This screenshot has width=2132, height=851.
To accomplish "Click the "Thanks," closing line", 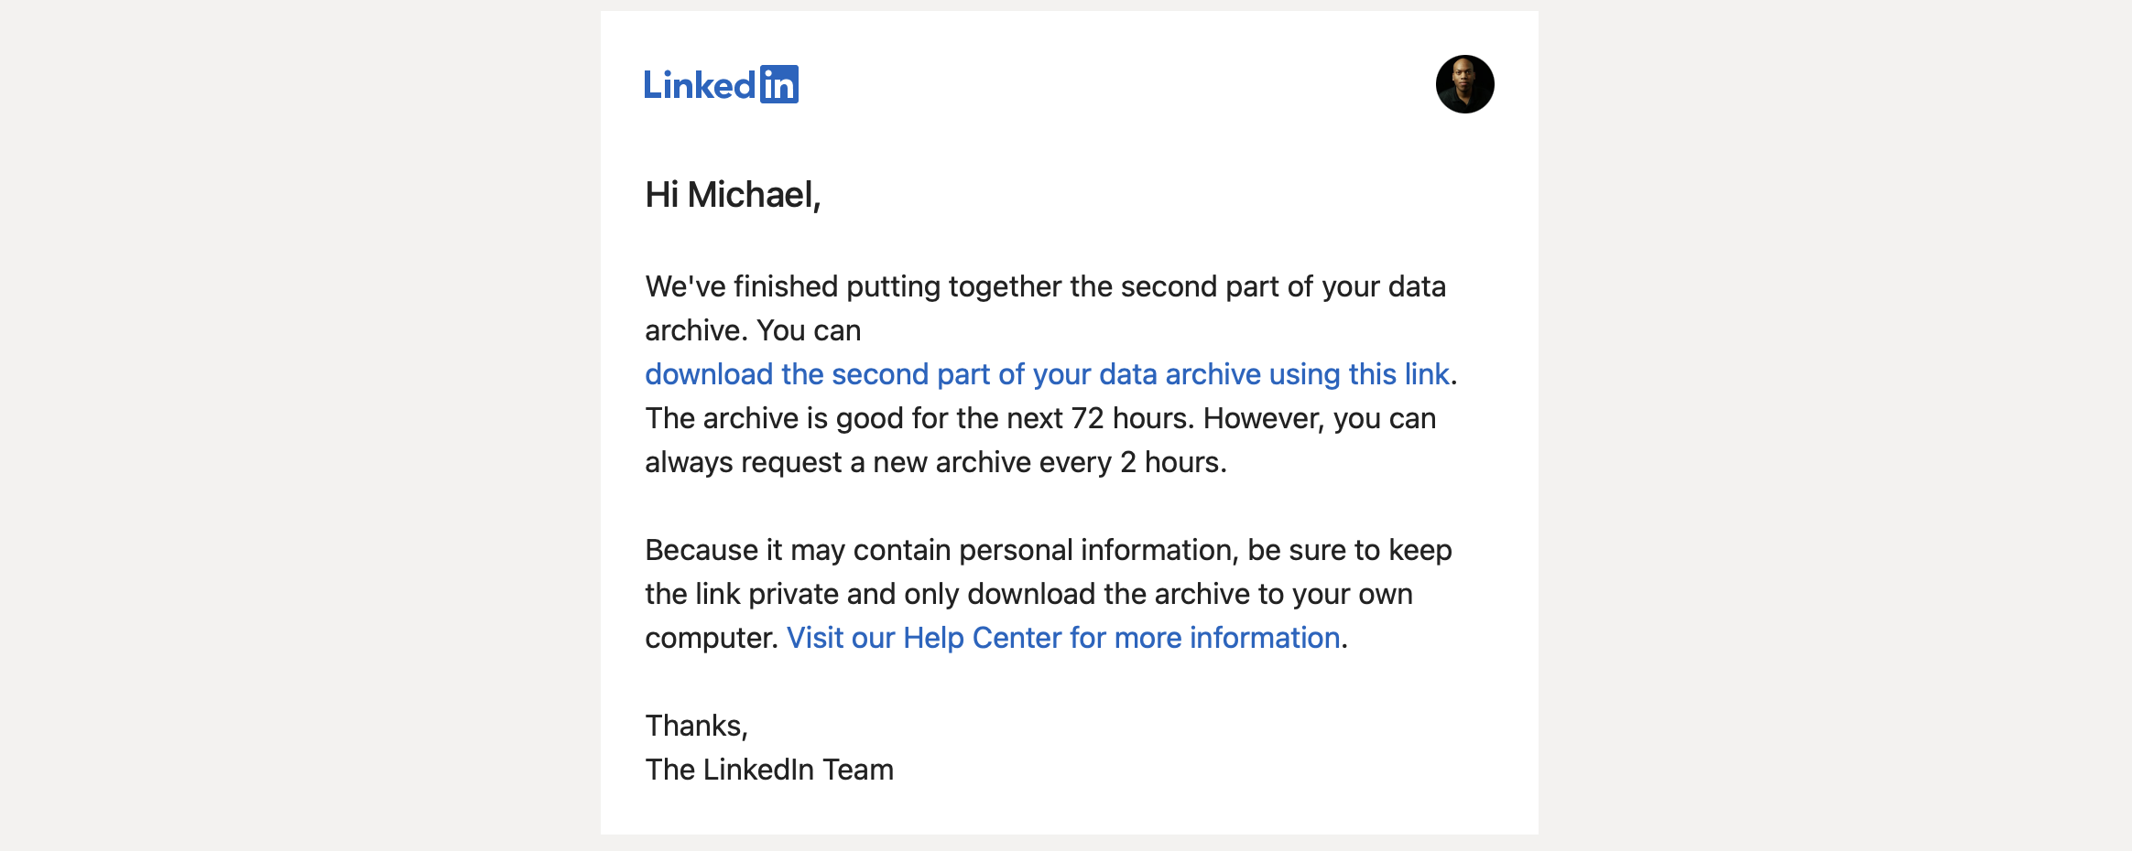I will pos(696,726).
